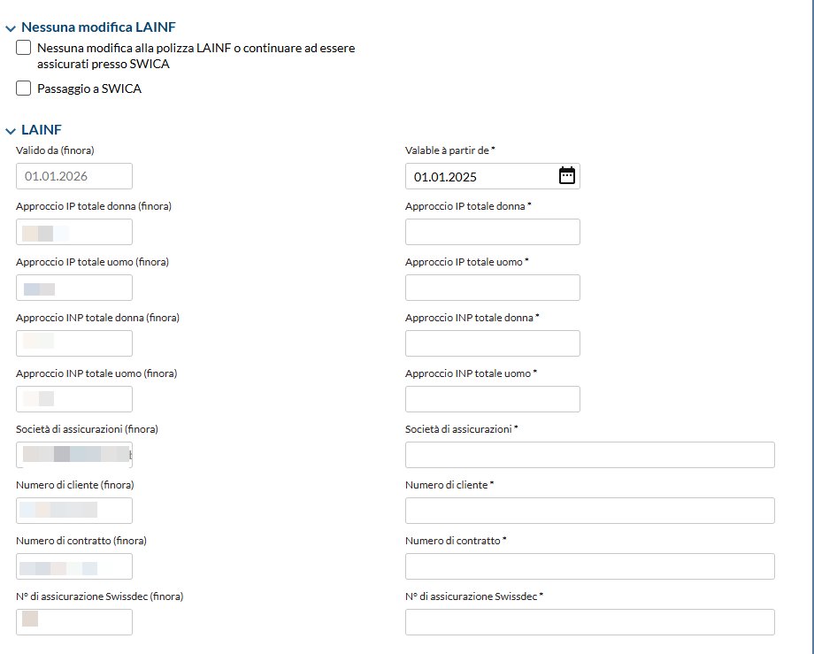
Task: Select the Approccio INP totale uomo input
Action: 492,399
